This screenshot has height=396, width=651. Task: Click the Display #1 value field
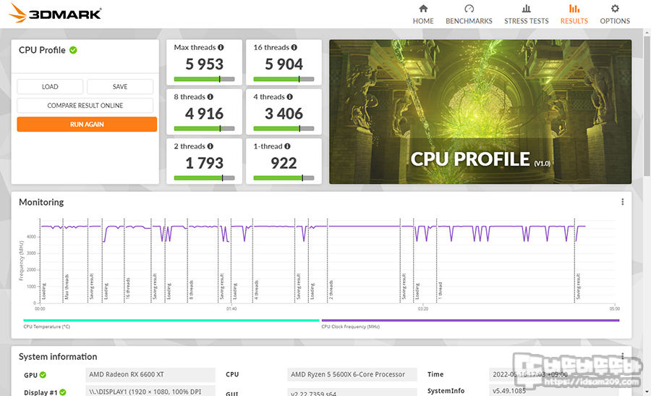pyautogui.click(x=150, y=391)
